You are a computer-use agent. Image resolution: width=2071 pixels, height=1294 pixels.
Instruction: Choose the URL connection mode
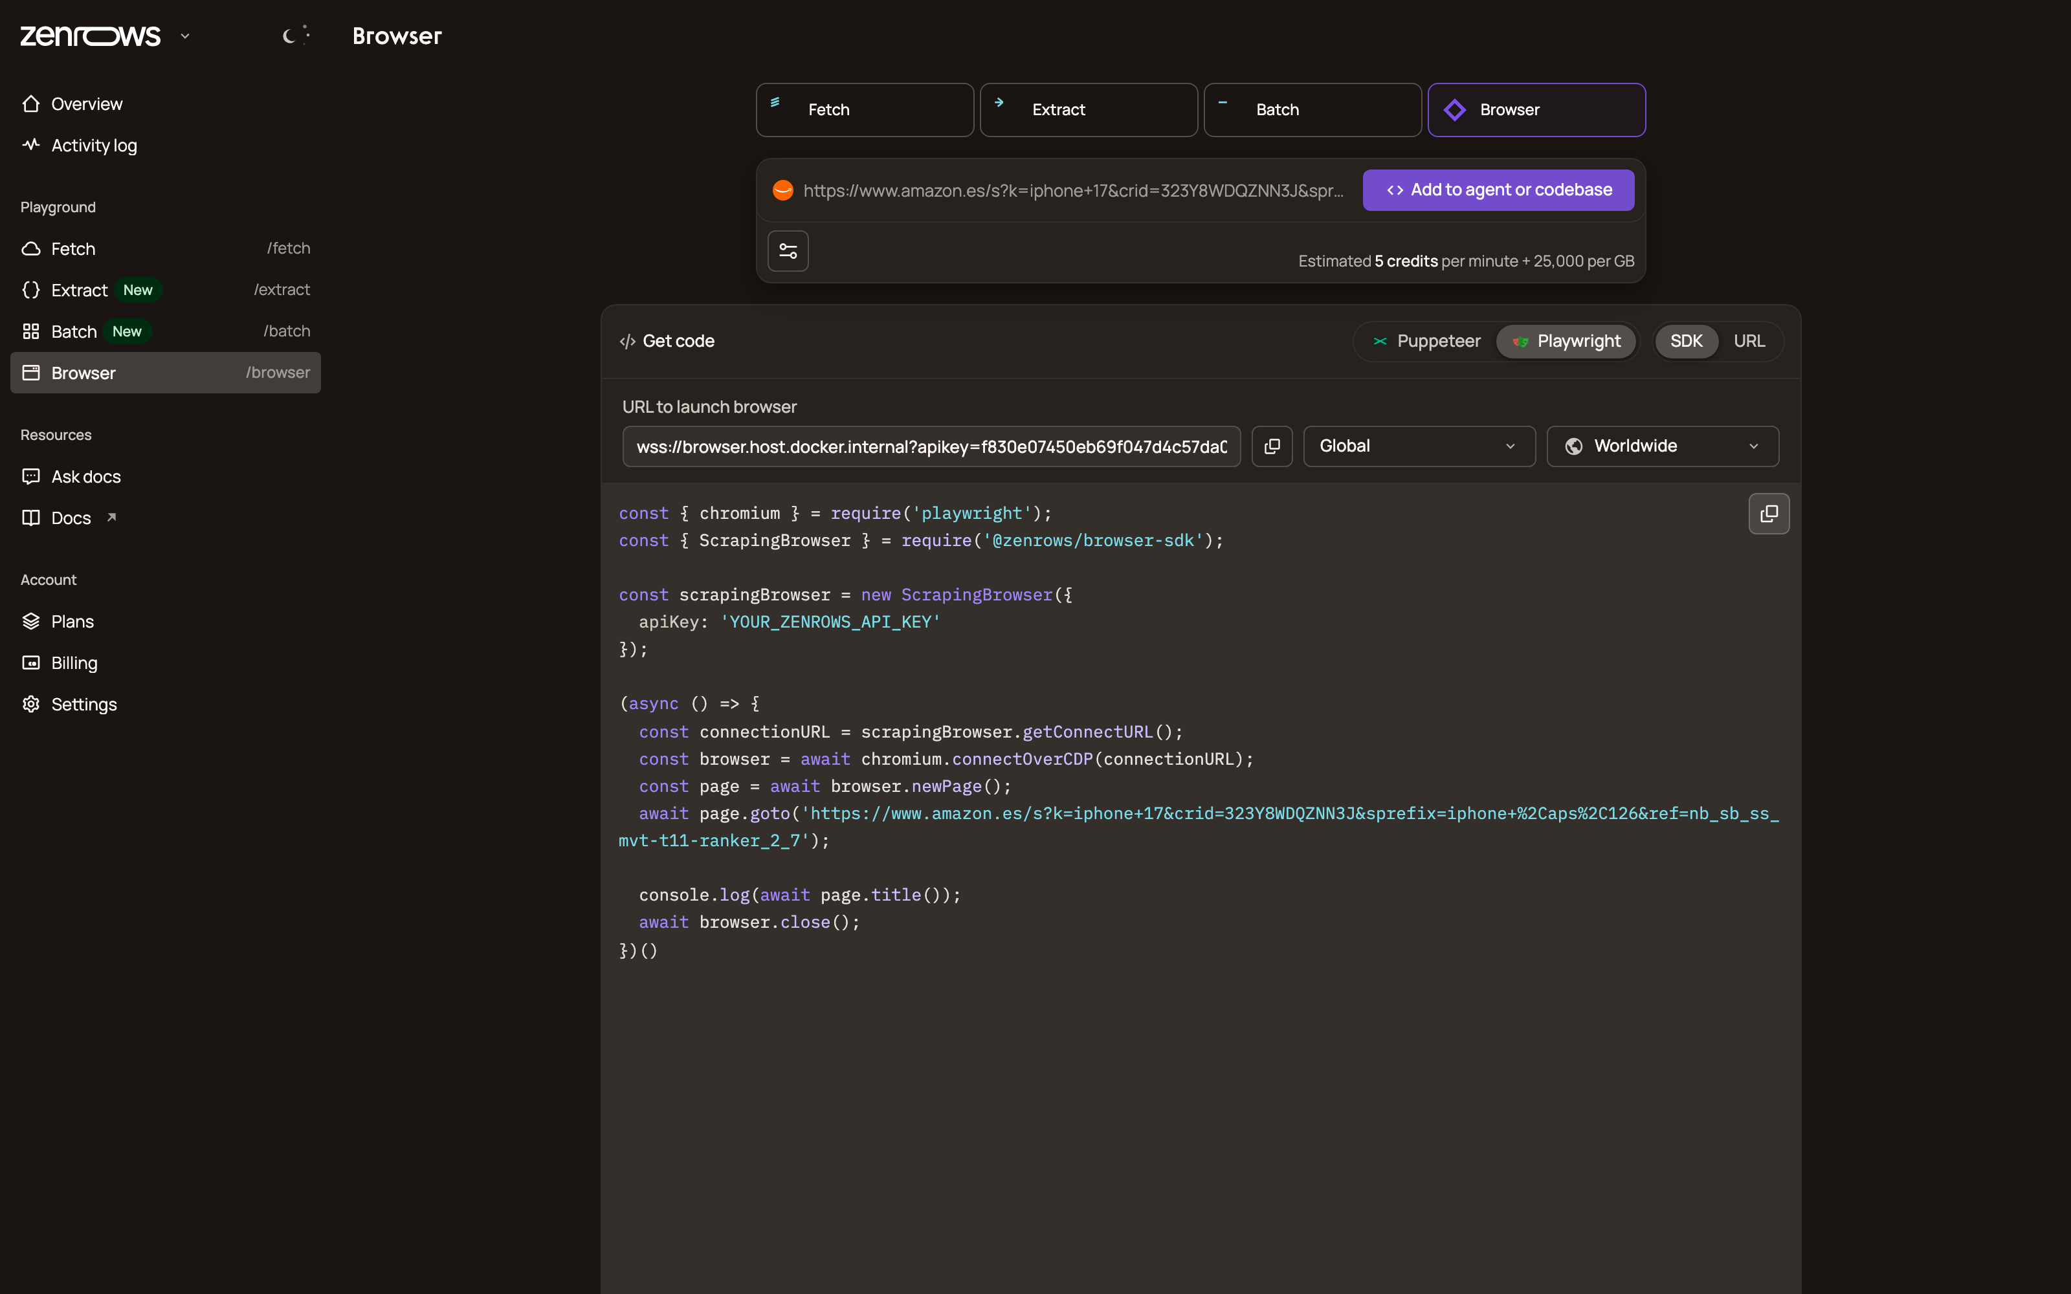1749,340
